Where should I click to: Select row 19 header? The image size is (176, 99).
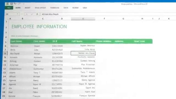tap(4, 96)
